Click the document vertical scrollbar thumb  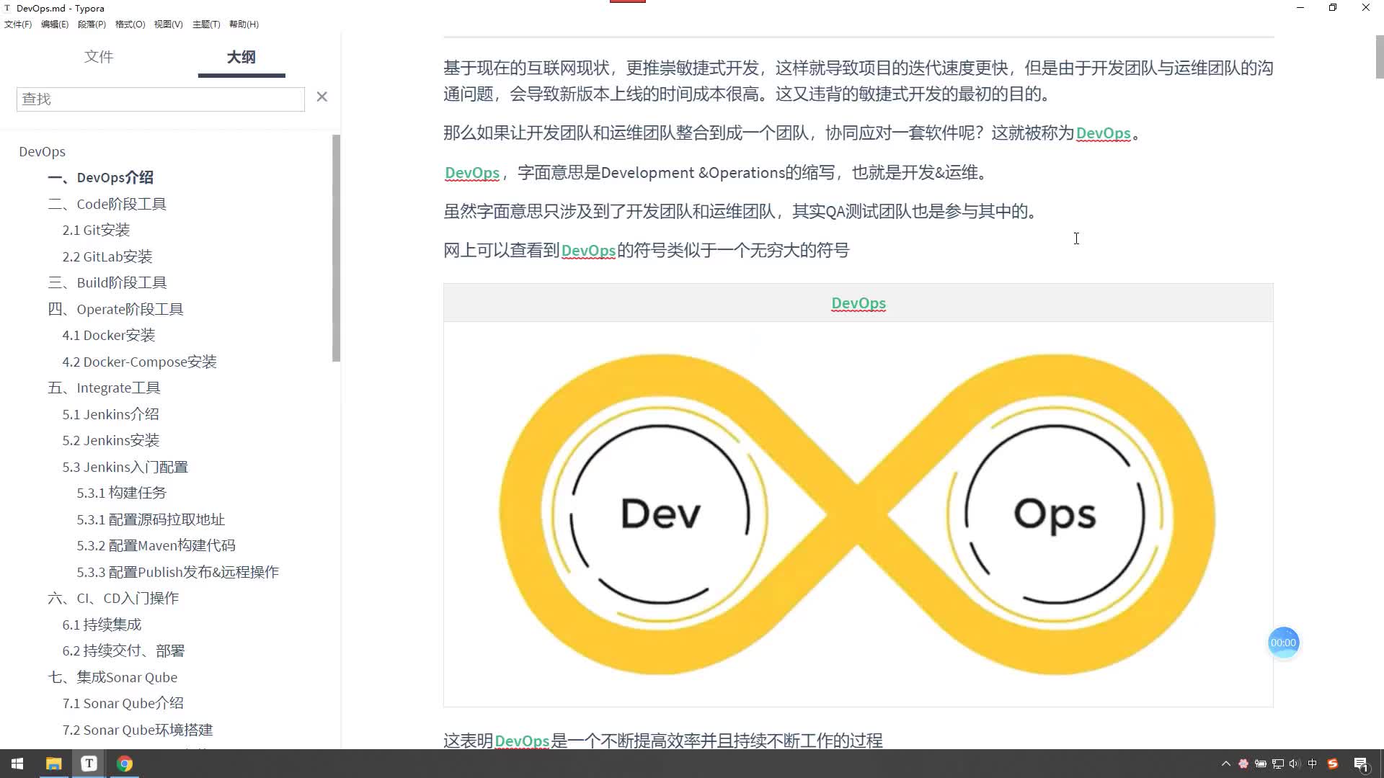(1379, 56)
